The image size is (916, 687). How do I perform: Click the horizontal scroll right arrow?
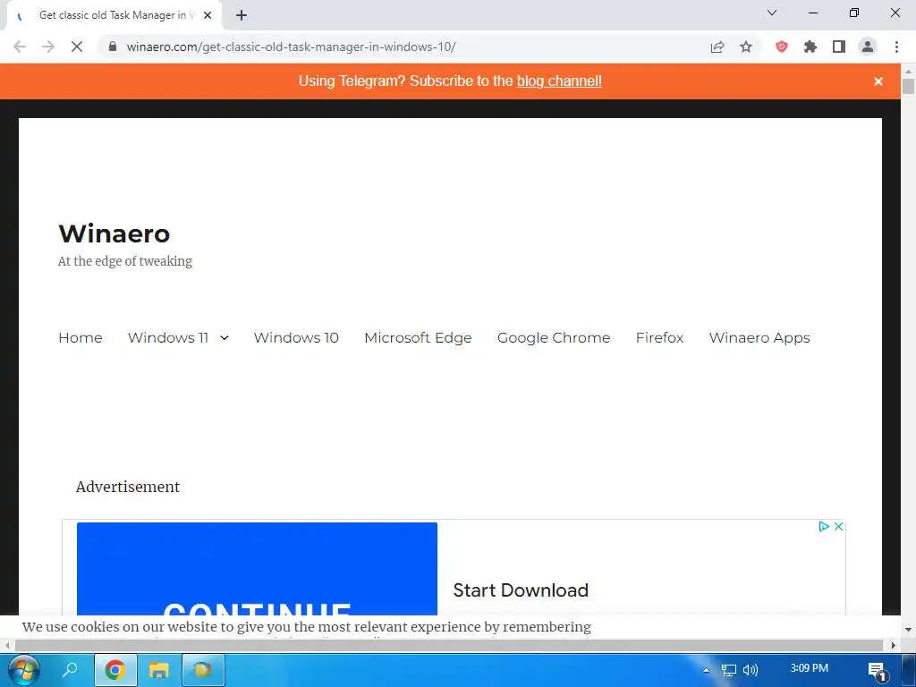point(893,646)
